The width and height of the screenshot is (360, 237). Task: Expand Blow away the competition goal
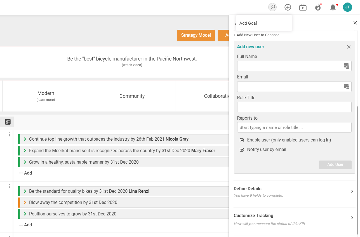coord(25,203)
